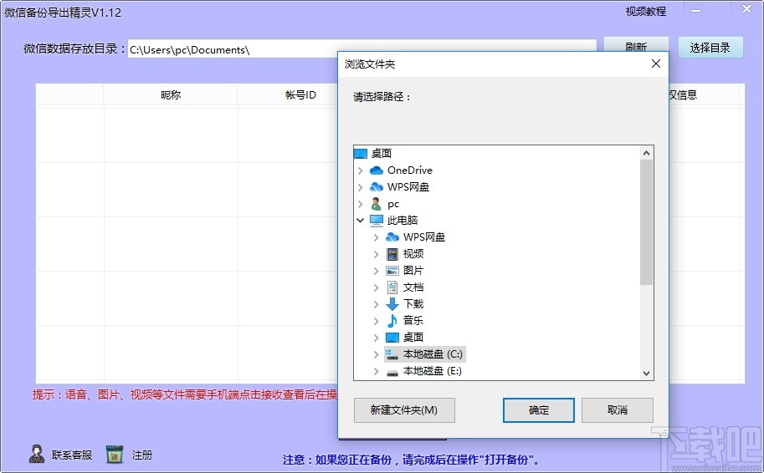The image size is (764, 473).
Task: Expand the OneDrive tree node
Action: click(360, 170)
